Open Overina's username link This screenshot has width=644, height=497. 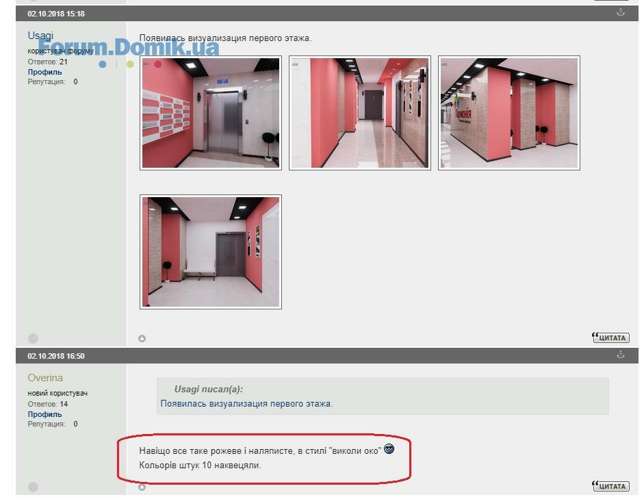[45, 378]
